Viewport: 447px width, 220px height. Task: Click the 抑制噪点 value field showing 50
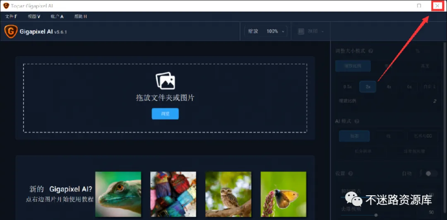[x=431, y=194]
